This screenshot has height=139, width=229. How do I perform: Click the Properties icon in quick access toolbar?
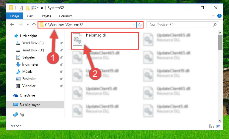[x=21, y=8]
